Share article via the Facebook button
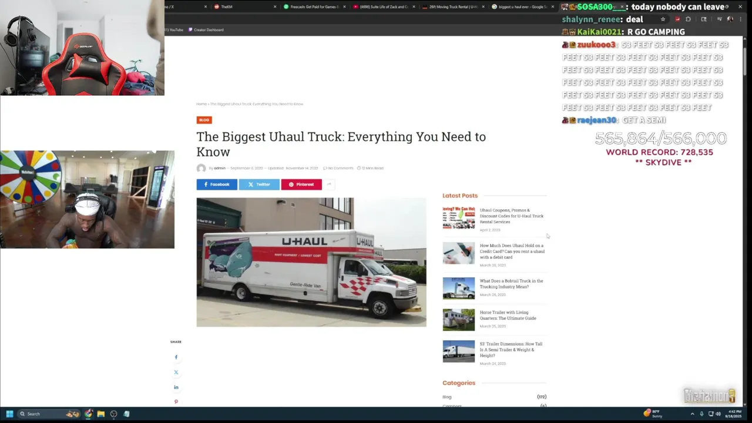Image resolution: width=752 pixels, height=423 pixels. (x=217, y=184)
